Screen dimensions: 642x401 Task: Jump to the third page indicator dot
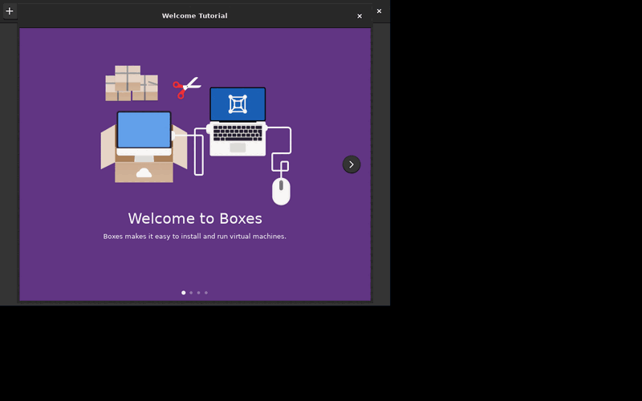198,293
